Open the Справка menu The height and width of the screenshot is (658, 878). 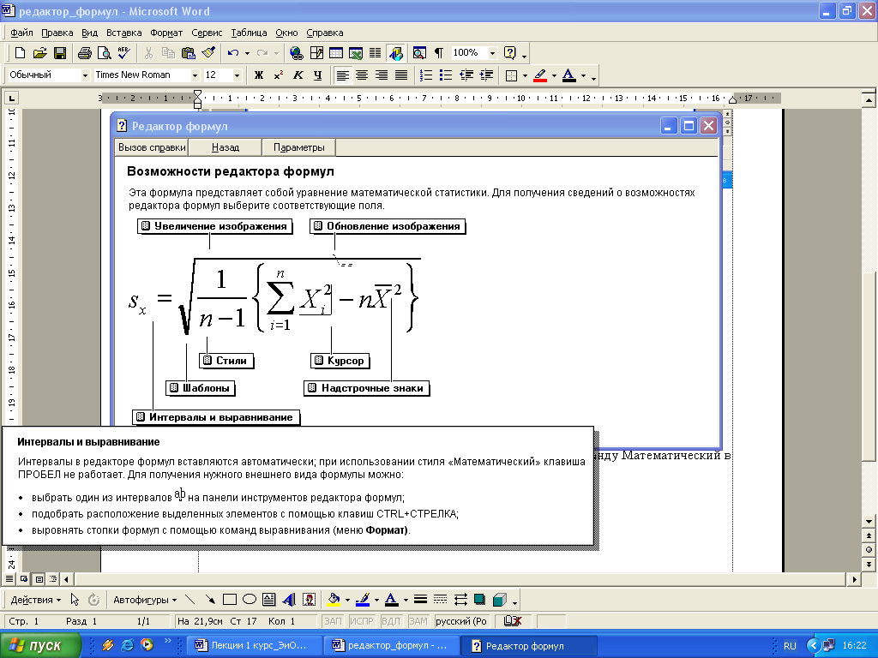click(x=325, y=33)
